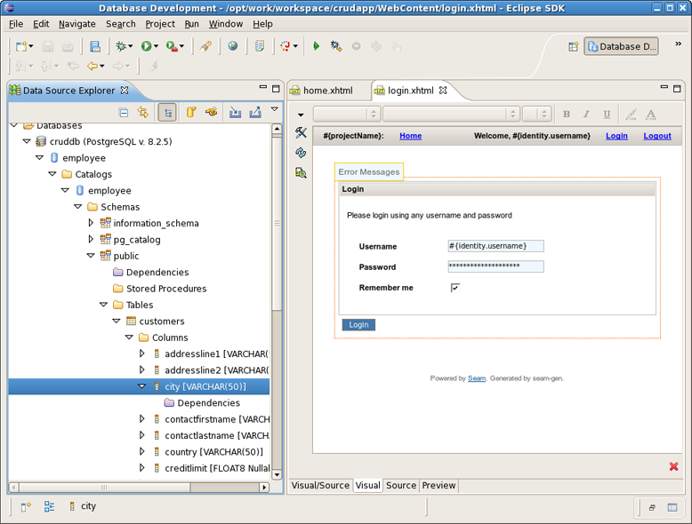The width and height of the screenshot is (692, 524).
Task: Click the Search flashlight icon
Action: click(x=205, y=46)
